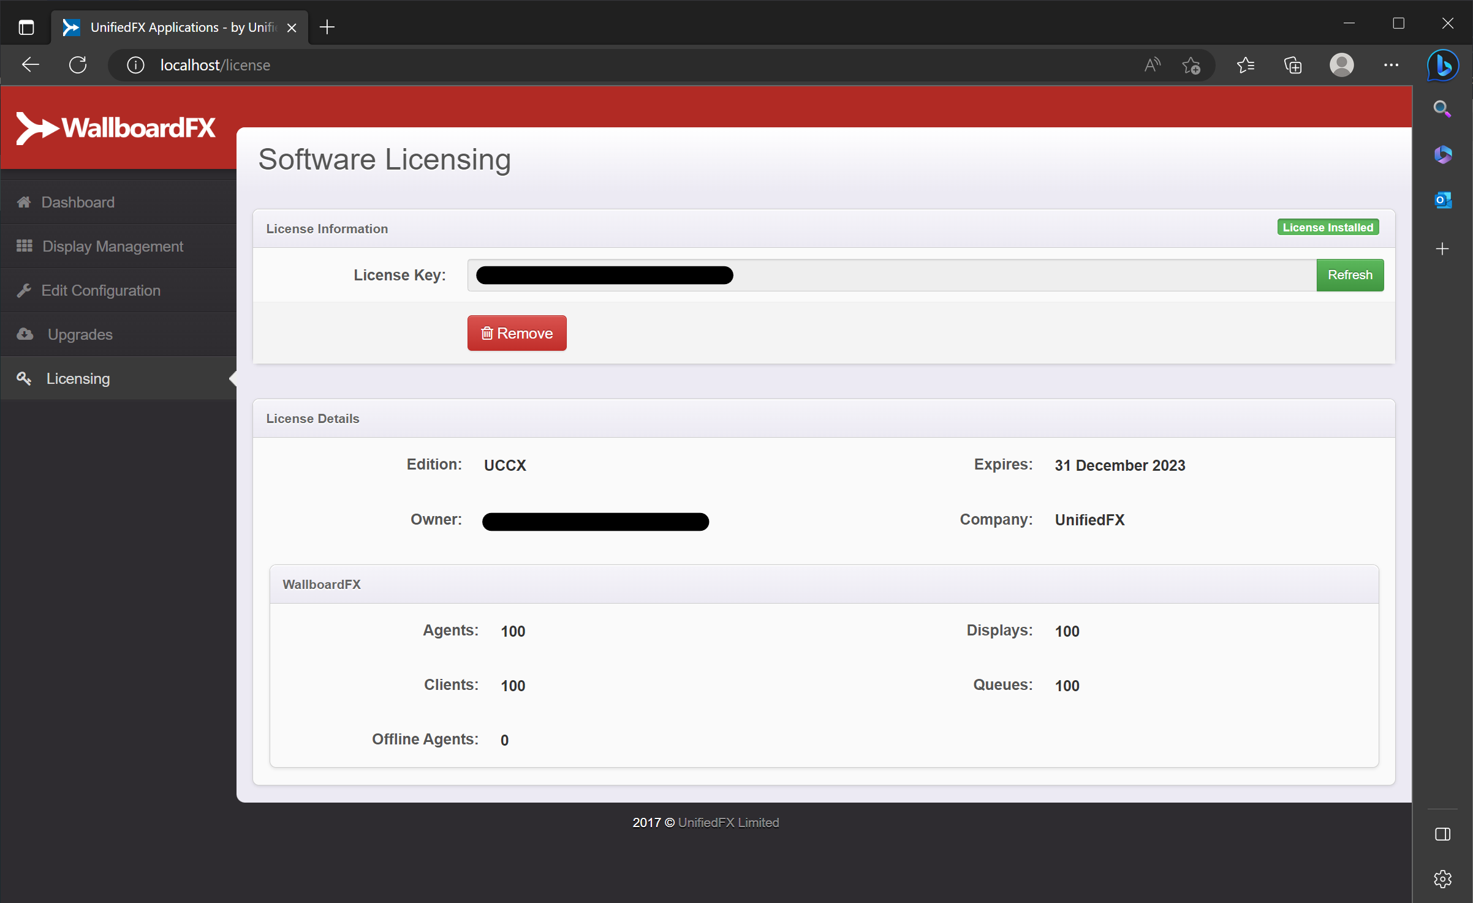Open sidebar Search tool

point(1442,109)
